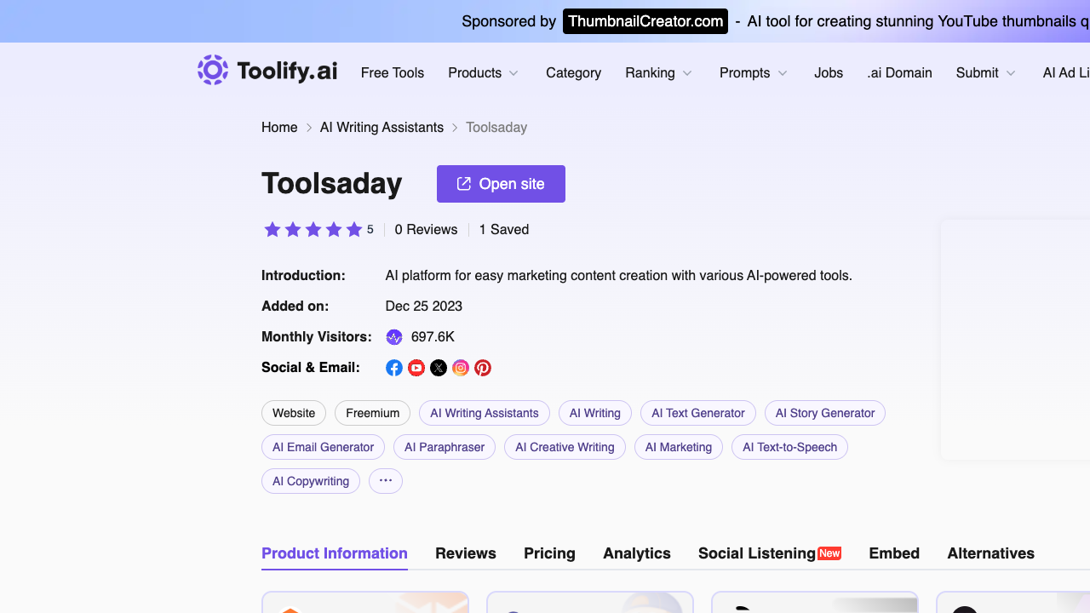Expand the Submit dropdown menu

point(986,73)
